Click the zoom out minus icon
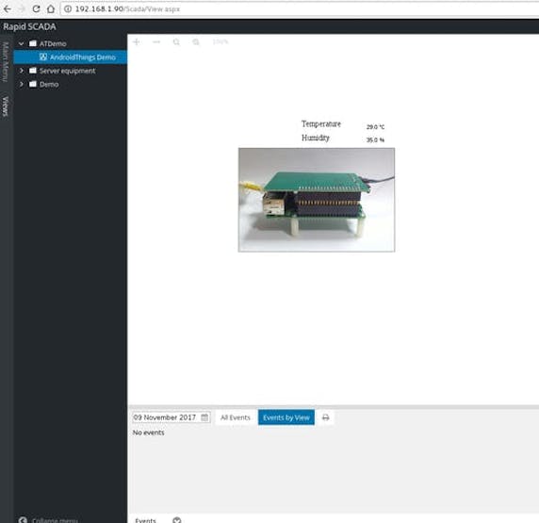The image size is (539, 523). coord(156,41)
